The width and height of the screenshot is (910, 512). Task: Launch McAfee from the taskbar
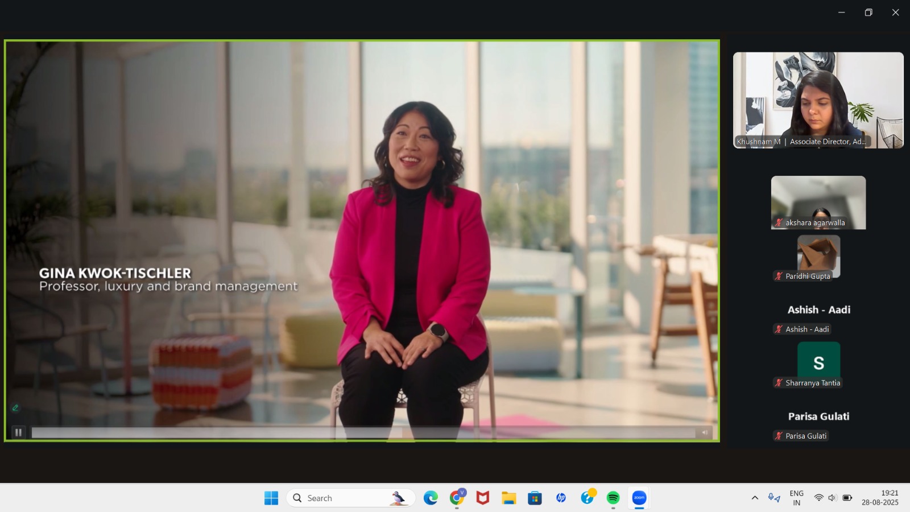tap(482, 498)
